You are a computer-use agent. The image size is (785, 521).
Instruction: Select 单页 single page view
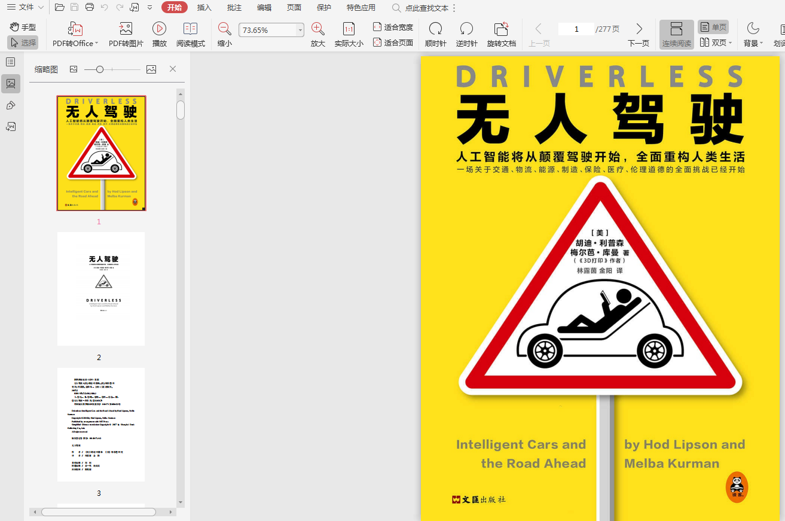tap(713, 27)
